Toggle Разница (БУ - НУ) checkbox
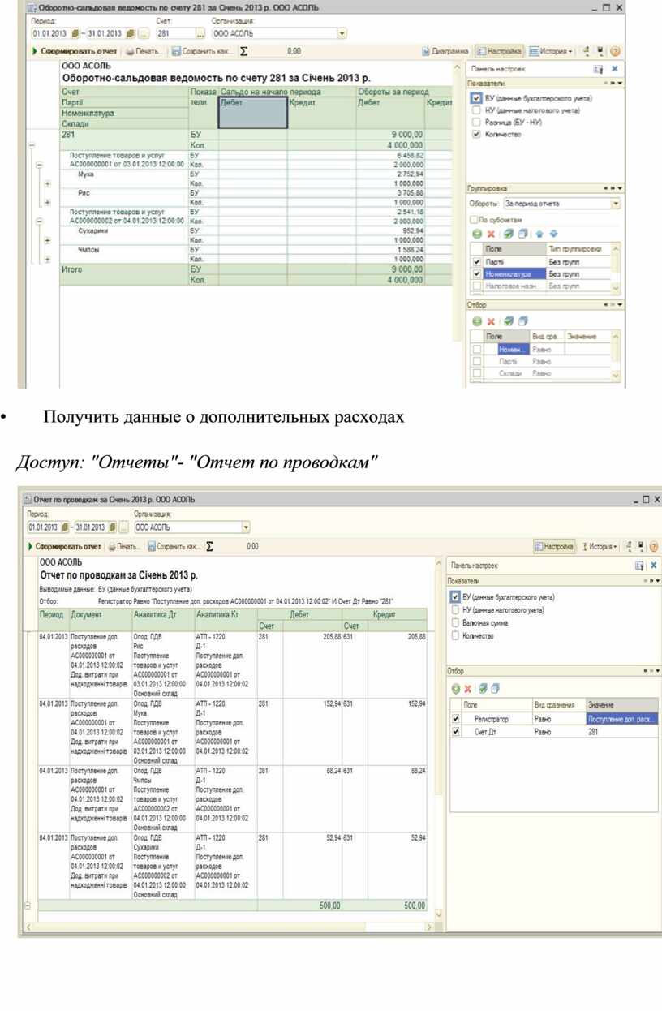This screenshot has width=662, height=1011. pos(476,122)
